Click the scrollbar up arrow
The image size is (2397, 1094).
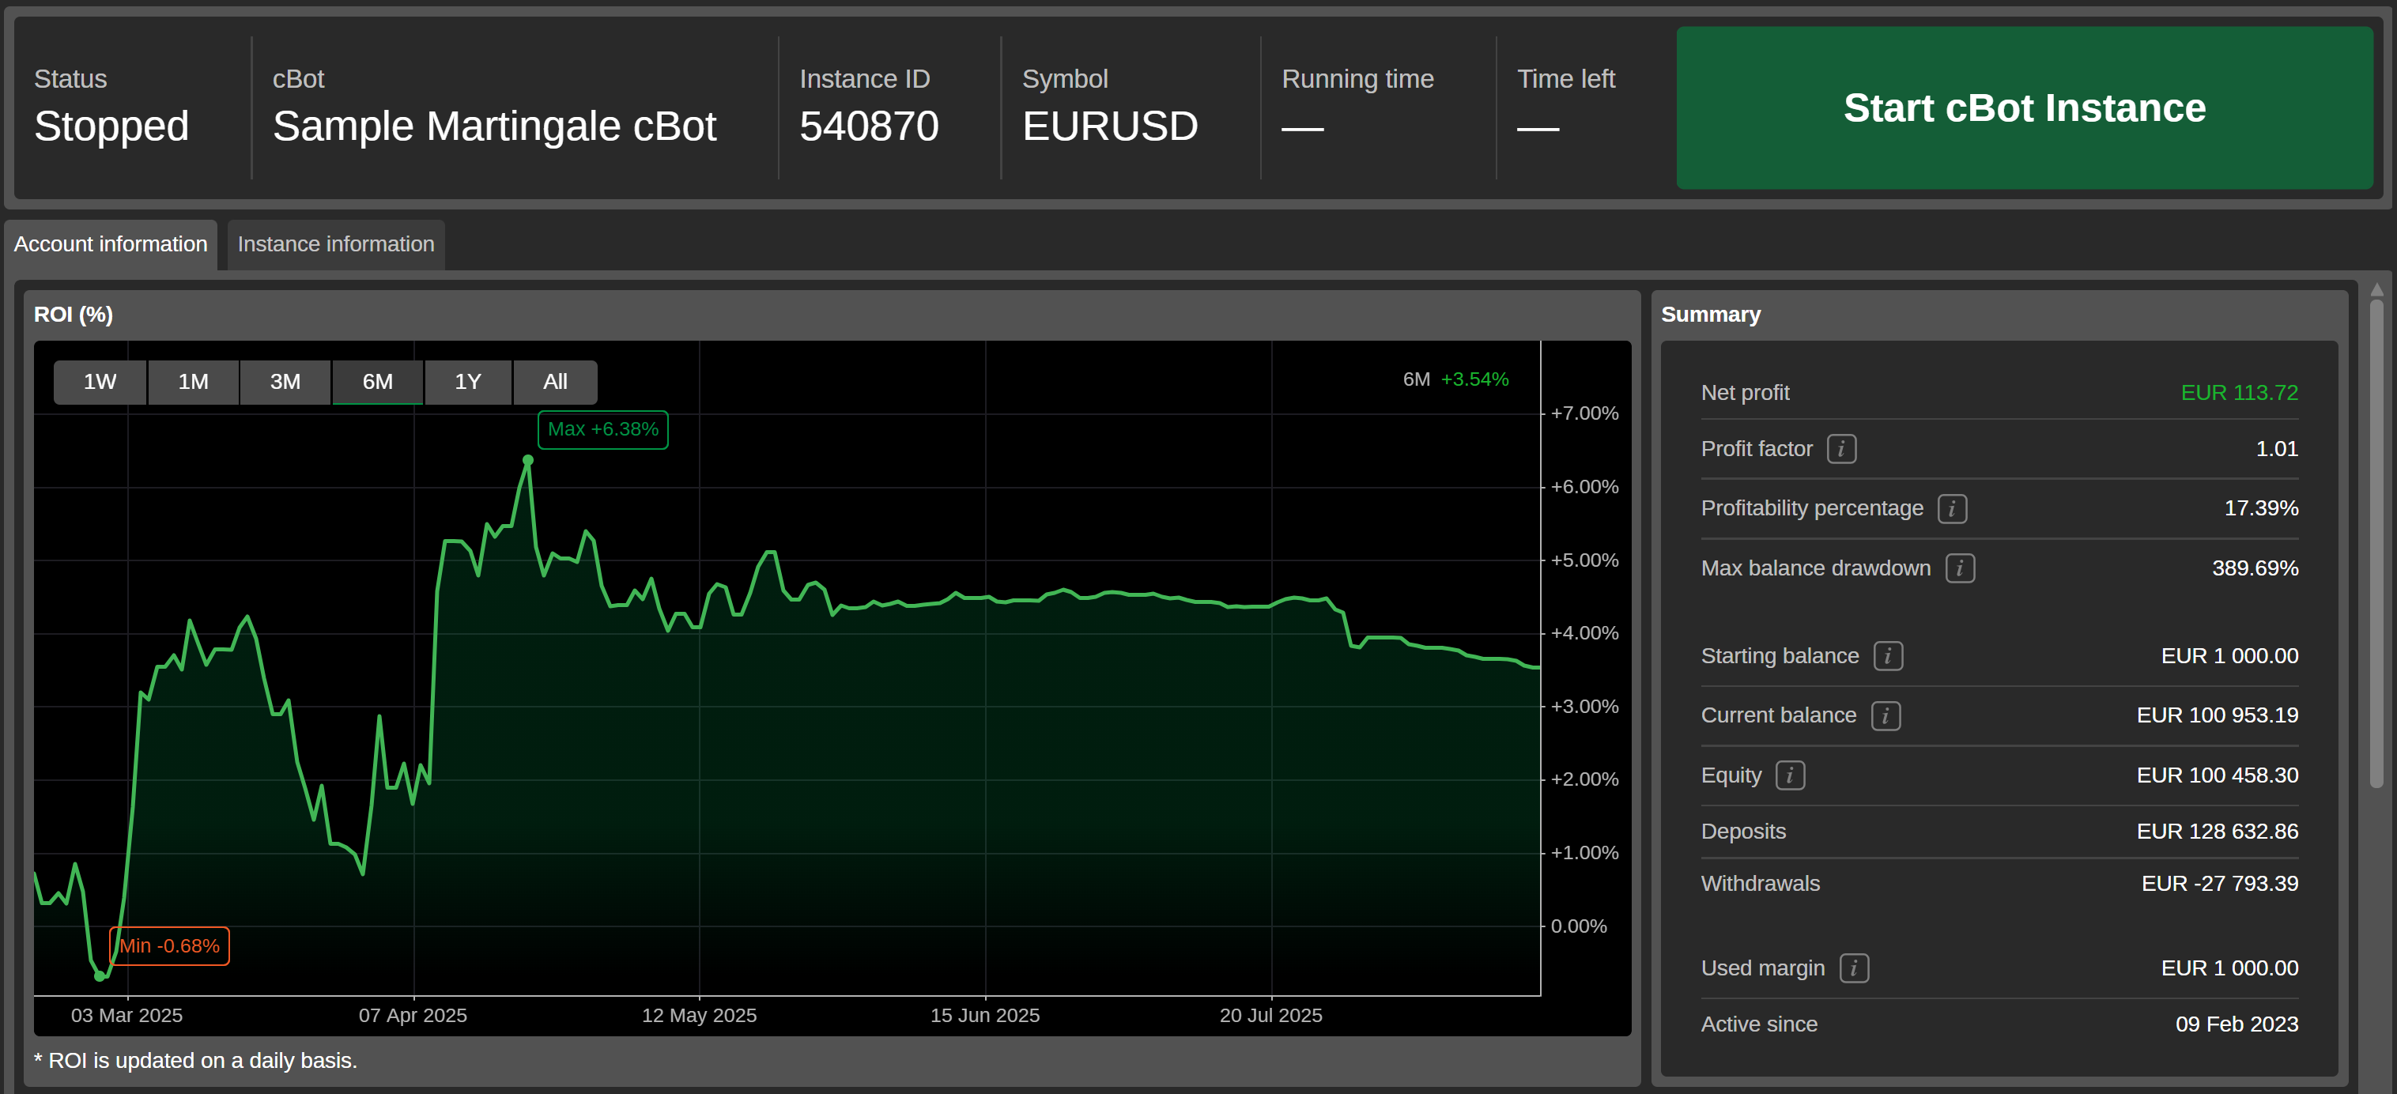click(2376, 290)
